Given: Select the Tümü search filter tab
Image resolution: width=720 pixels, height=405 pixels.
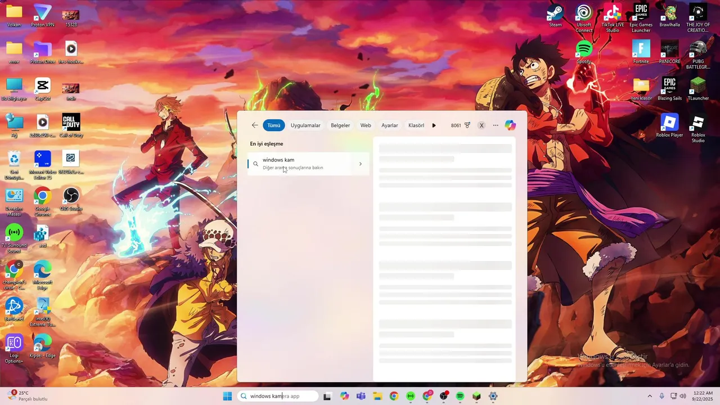Looking at the screenshot, I should pos(274,125).
